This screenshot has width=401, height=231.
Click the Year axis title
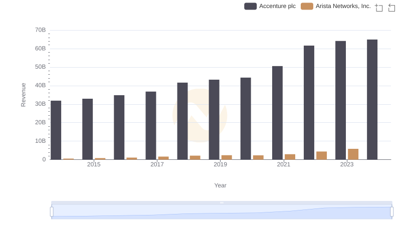pos(220,185)
